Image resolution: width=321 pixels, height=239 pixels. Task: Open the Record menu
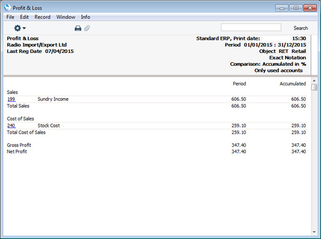(x=42, y=17)
